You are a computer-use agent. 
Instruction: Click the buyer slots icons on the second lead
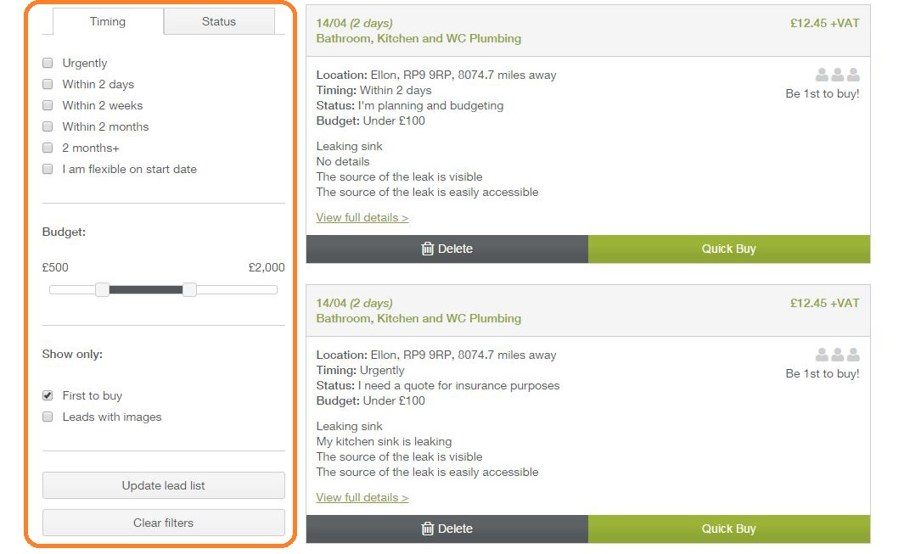(838, 355)
